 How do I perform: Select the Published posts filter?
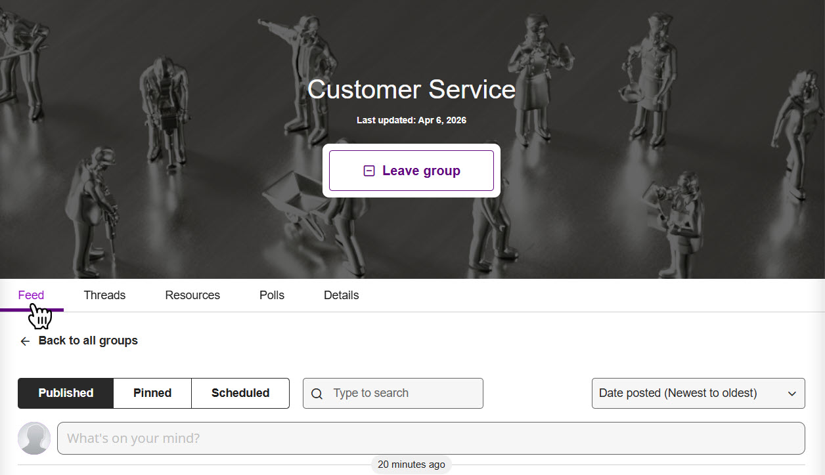[66, 393]
